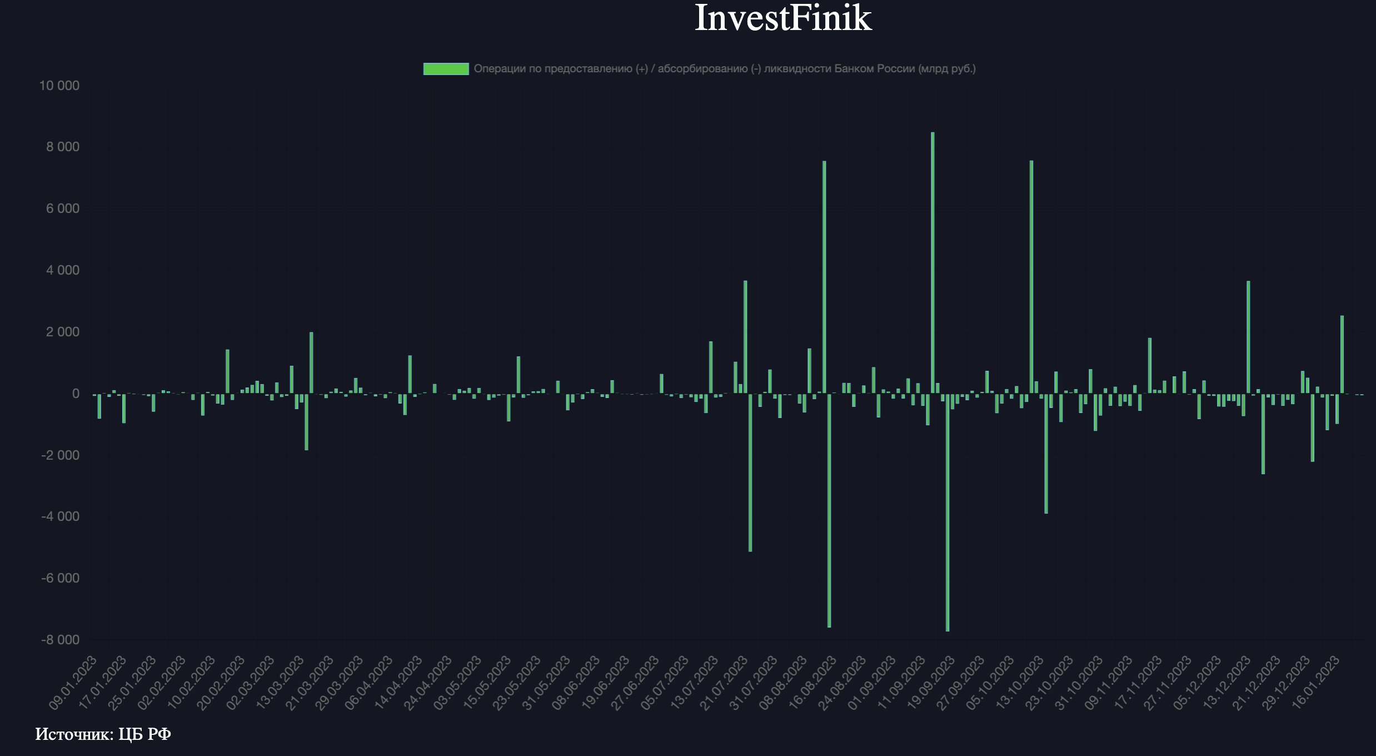The image size is (1376, 756).
Task: Click the -5 000 negative bar in late July
Action: [x=750, y=472]
